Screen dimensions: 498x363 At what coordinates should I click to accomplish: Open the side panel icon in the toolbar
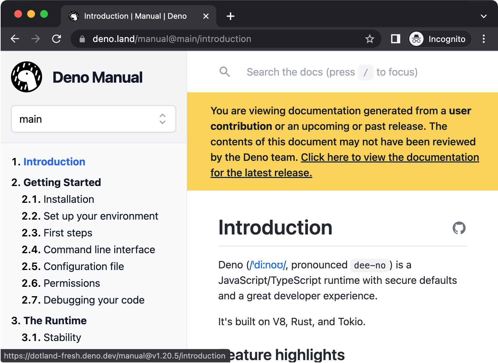coord(395,39)
